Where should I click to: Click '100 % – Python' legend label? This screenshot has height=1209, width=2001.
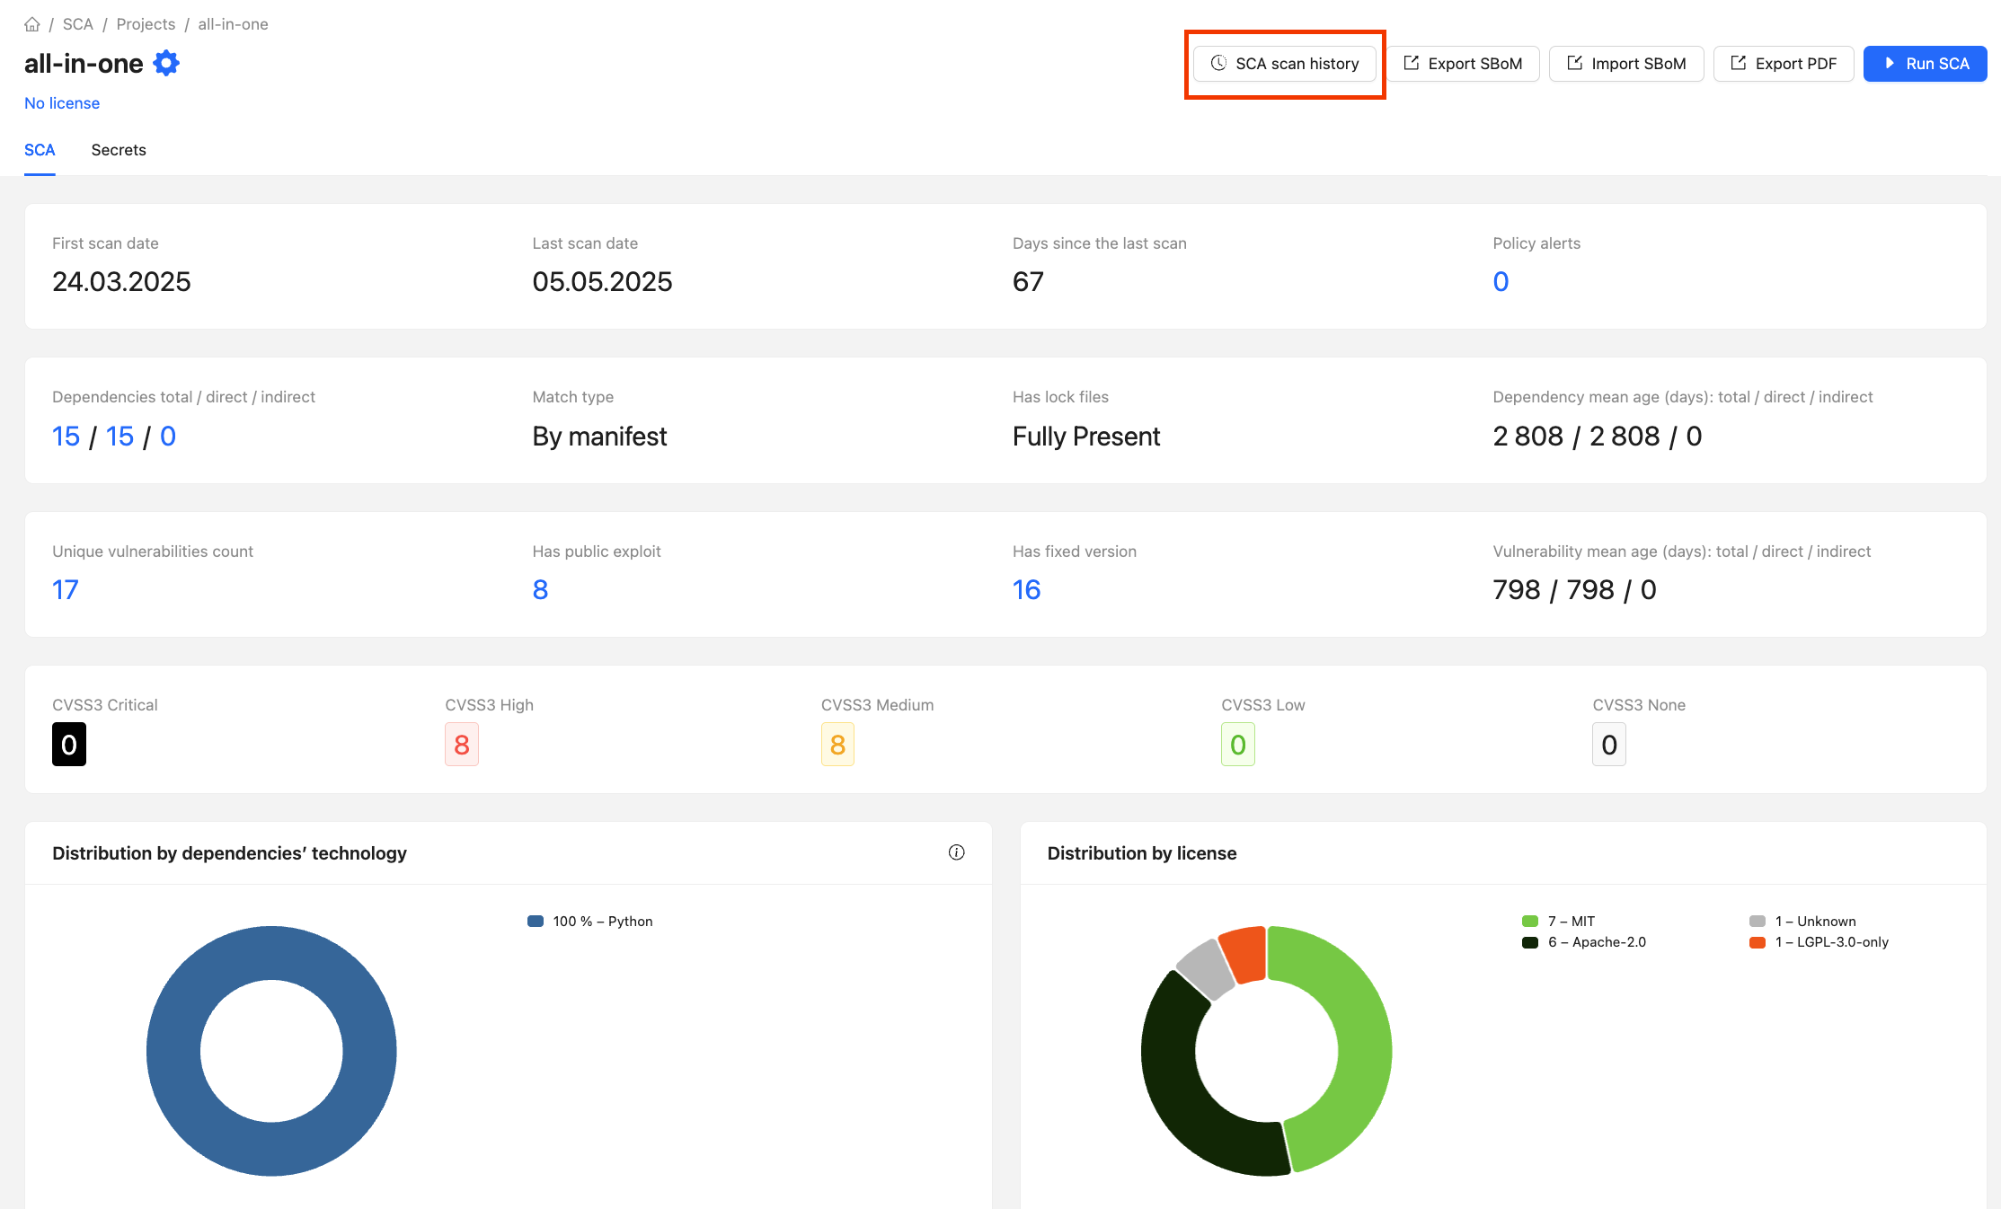(x=603, y=922)
